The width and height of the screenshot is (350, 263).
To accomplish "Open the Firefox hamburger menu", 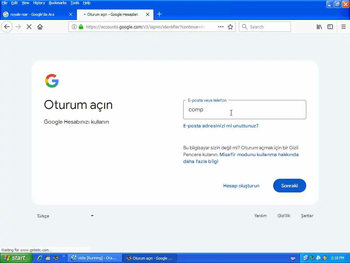I will [344, 27].
